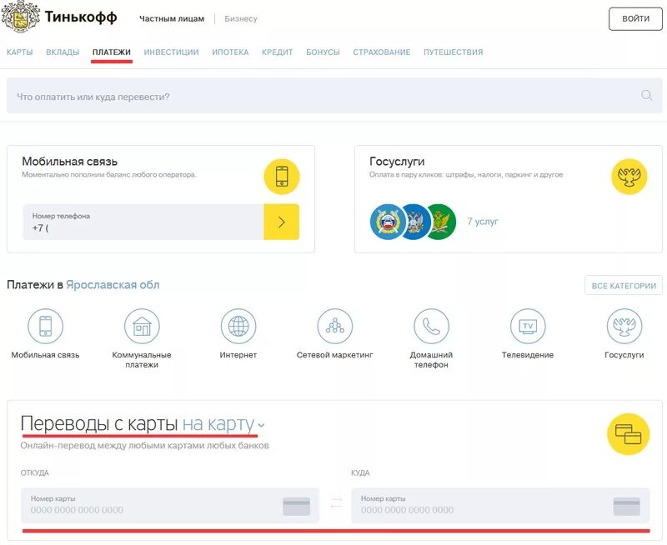Switch to Частным лицам section

[x=172, y=18]
